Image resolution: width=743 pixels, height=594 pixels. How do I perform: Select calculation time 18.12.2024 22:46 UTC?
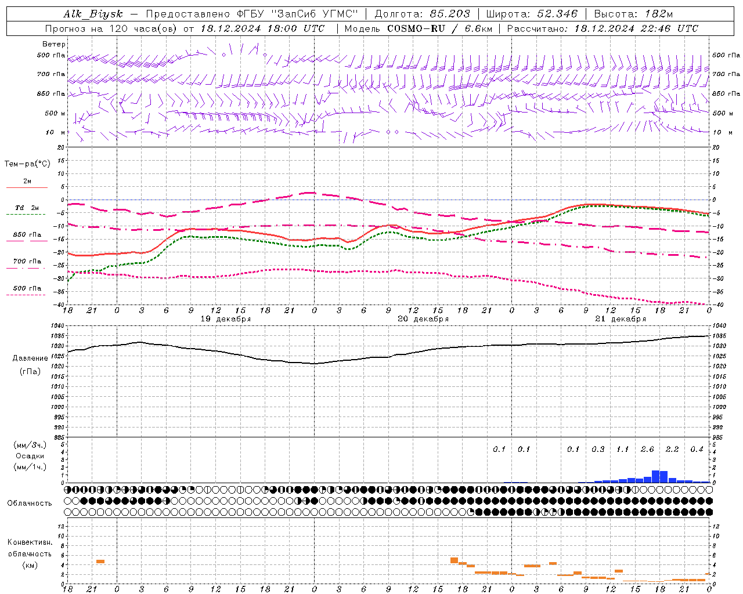coord(636,28)
